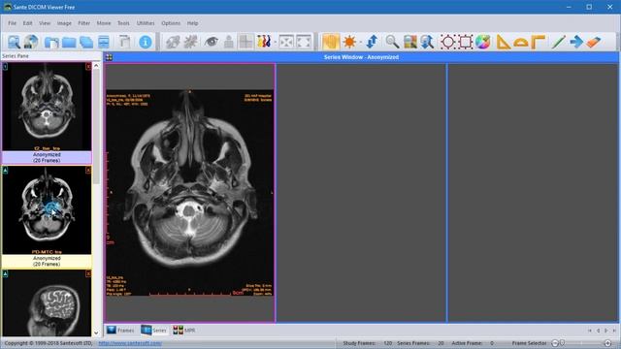Open the Options menu
The width and height of the screenshot is (621, 349).
click(171, 23)
